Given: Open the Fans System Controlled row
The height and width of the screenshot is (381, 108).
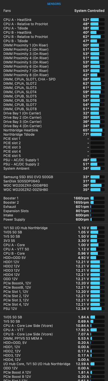Looking at the screenshot, I should click(54, 11).
